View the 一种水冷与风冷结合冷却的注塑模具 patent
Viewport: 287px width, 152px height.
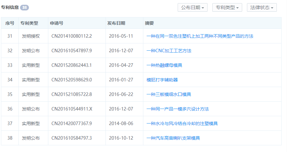pyautogui.click(x=182, y=123)
